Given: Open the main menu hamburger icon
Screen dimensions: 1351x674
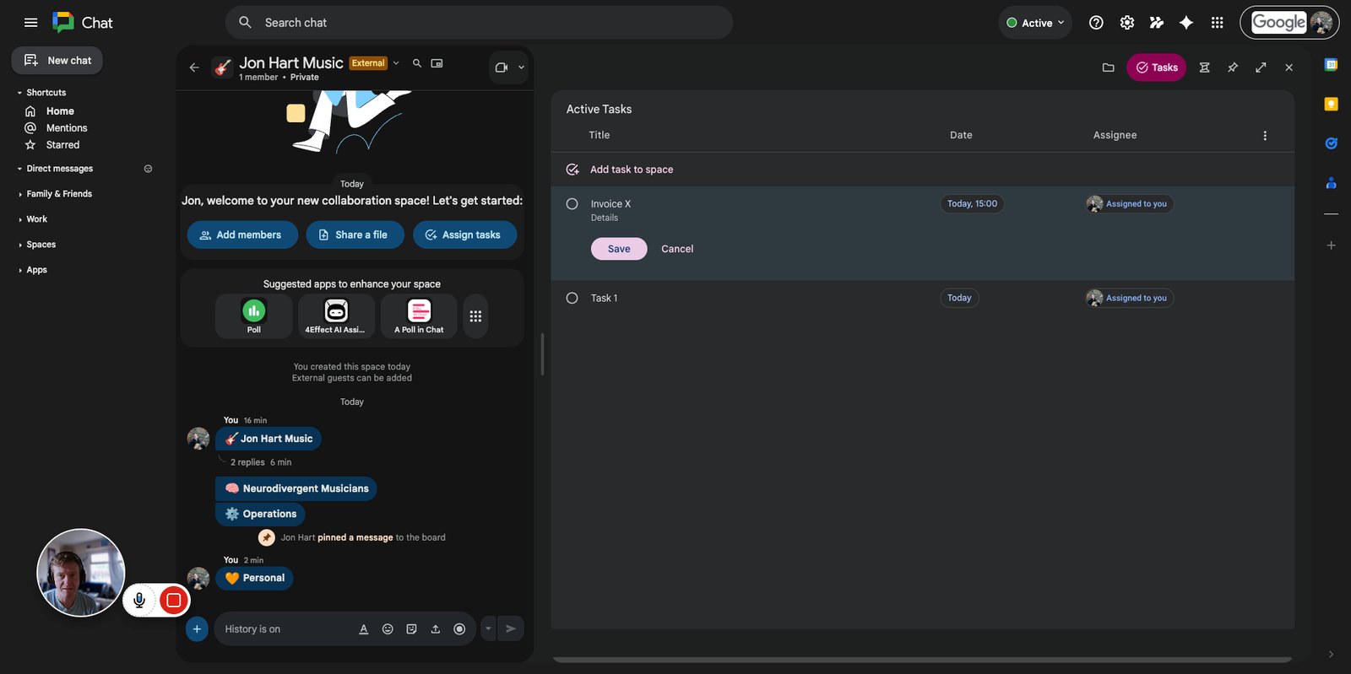Looking at the screenshot, I should click(31, 23).
